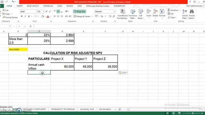Screen dimensions: 205x115
Task: Switch to the PAGE LAYOUT tab
Action: [x=33, y=6]
